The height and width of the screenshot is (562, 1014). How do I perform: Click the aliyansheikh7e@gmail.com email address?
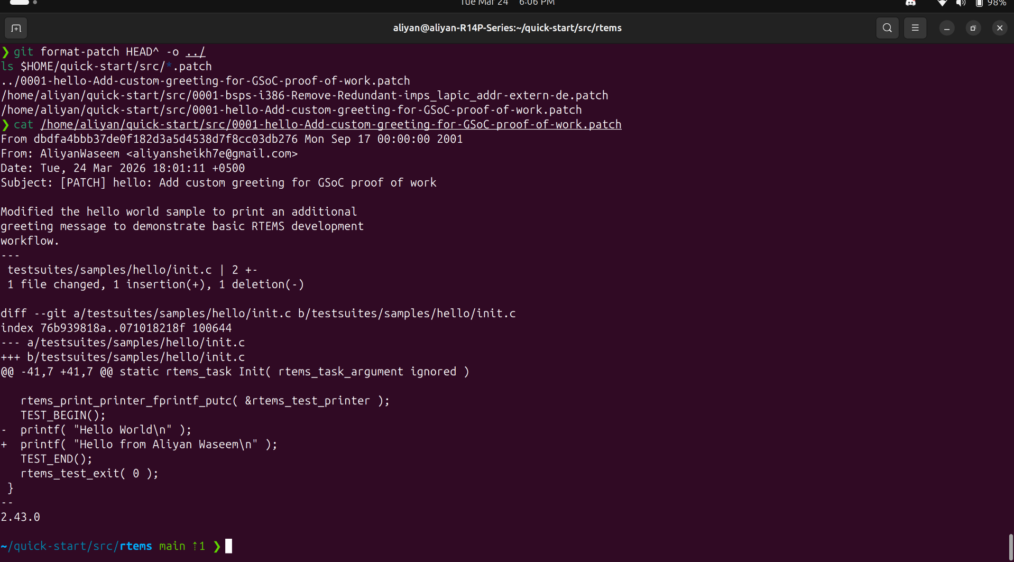tap(212, 154)
